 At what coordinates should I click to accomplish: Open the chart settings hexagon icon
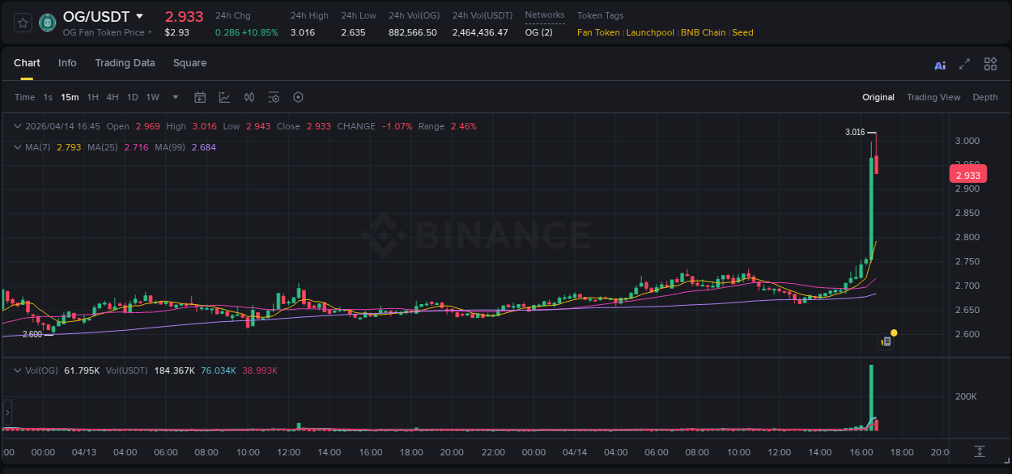[x=298, y=96]
